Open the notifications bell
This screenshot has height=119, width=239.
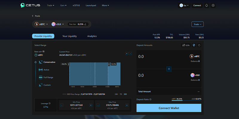tap(206, 5)
